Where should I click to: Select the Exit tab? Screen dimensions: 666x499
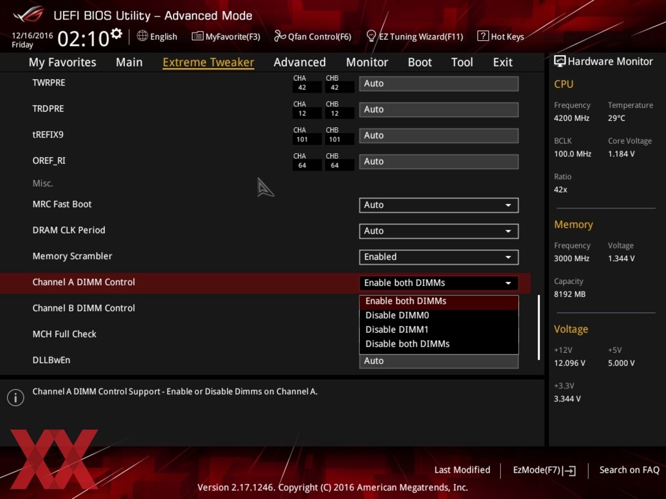[502, 62]
